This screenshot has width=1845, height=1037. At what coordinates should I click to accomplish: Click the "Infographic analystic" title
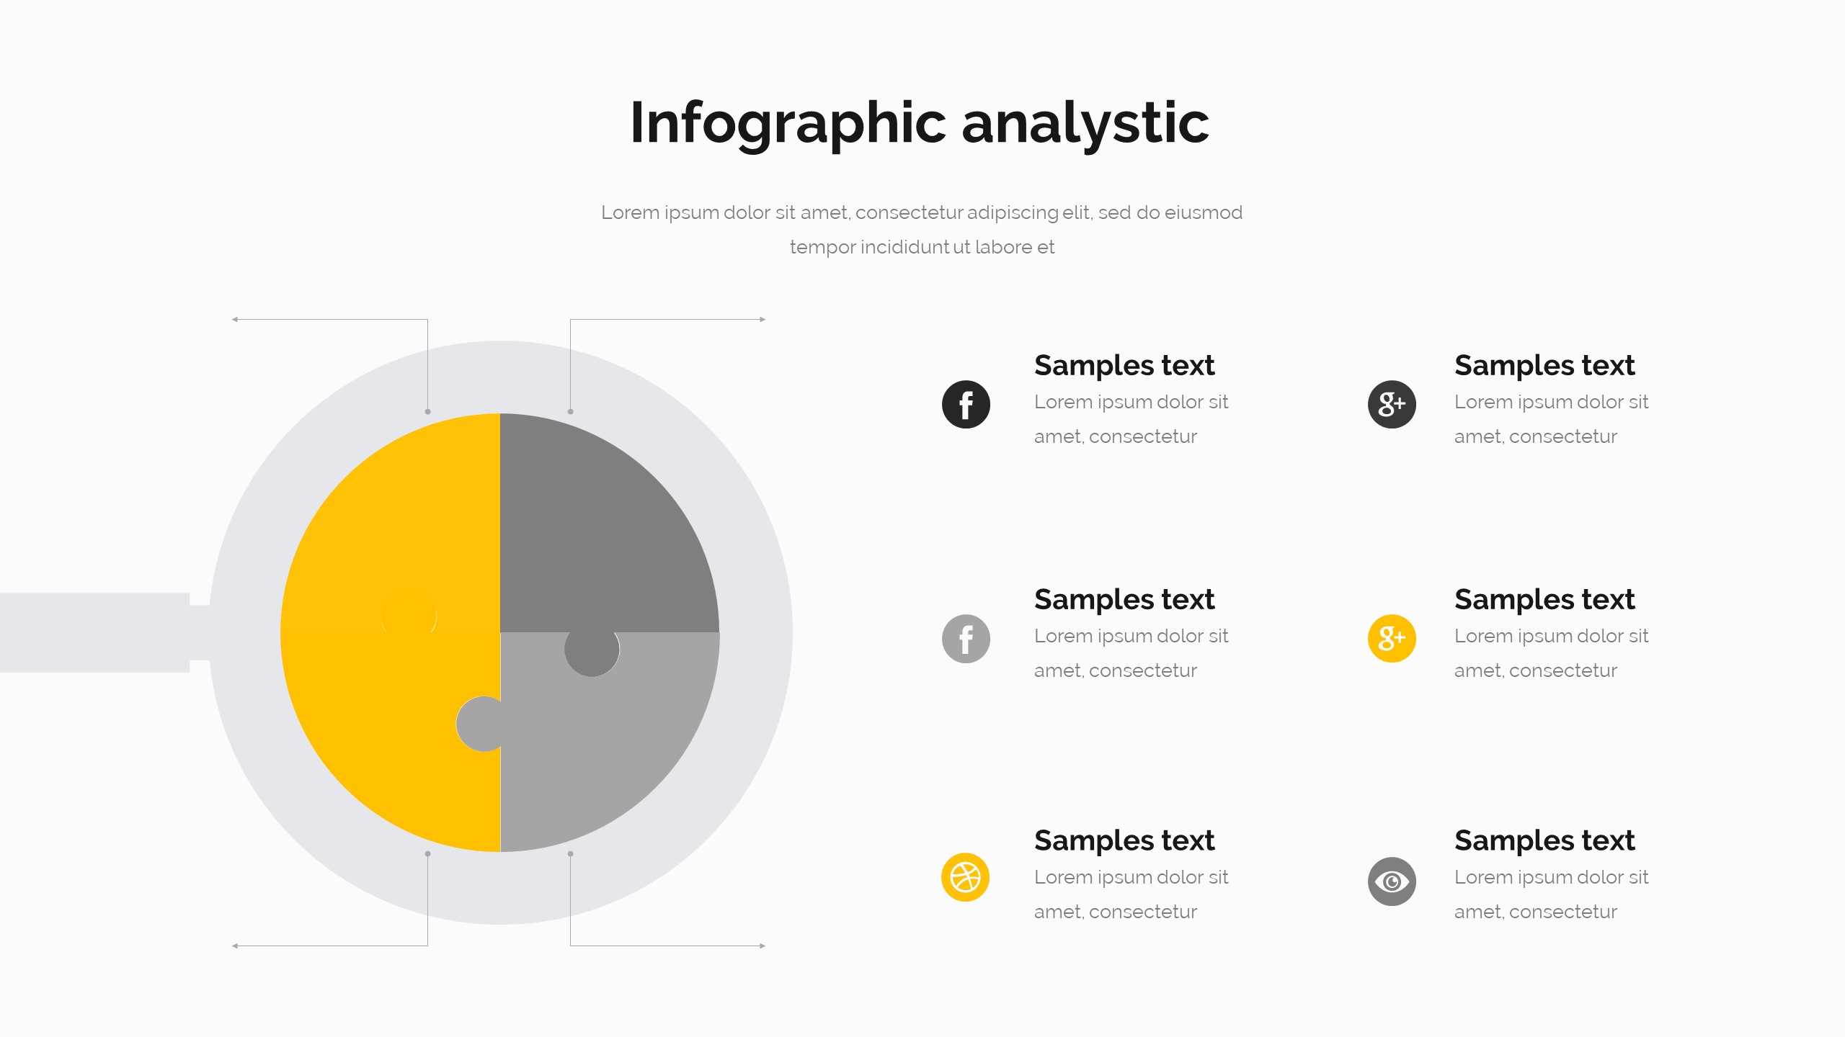(920, 122)
